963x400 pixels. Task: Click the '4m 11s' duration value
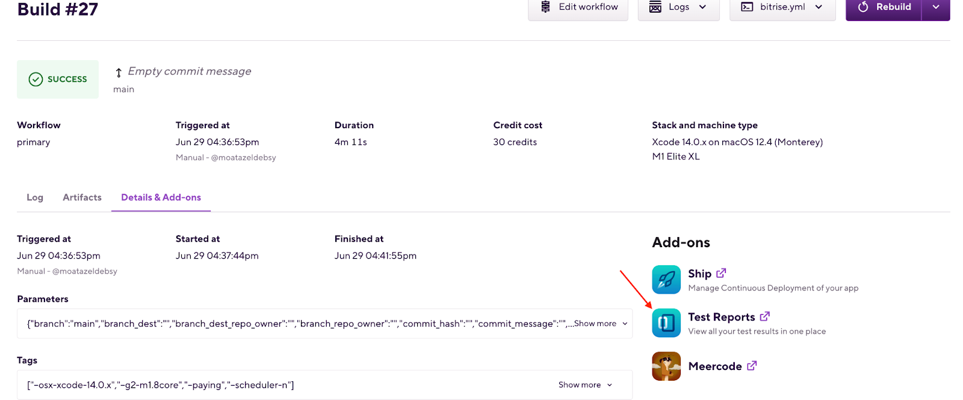coord(351,142)
